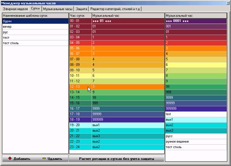
Task: Select the 21 - 22 hour row
Action: point(117,136)
